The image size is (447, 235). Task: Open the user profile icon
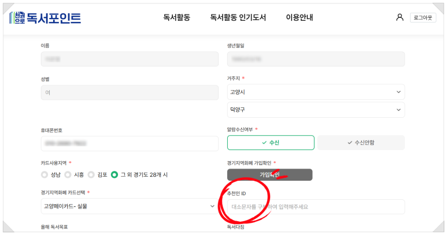(400, 17)
